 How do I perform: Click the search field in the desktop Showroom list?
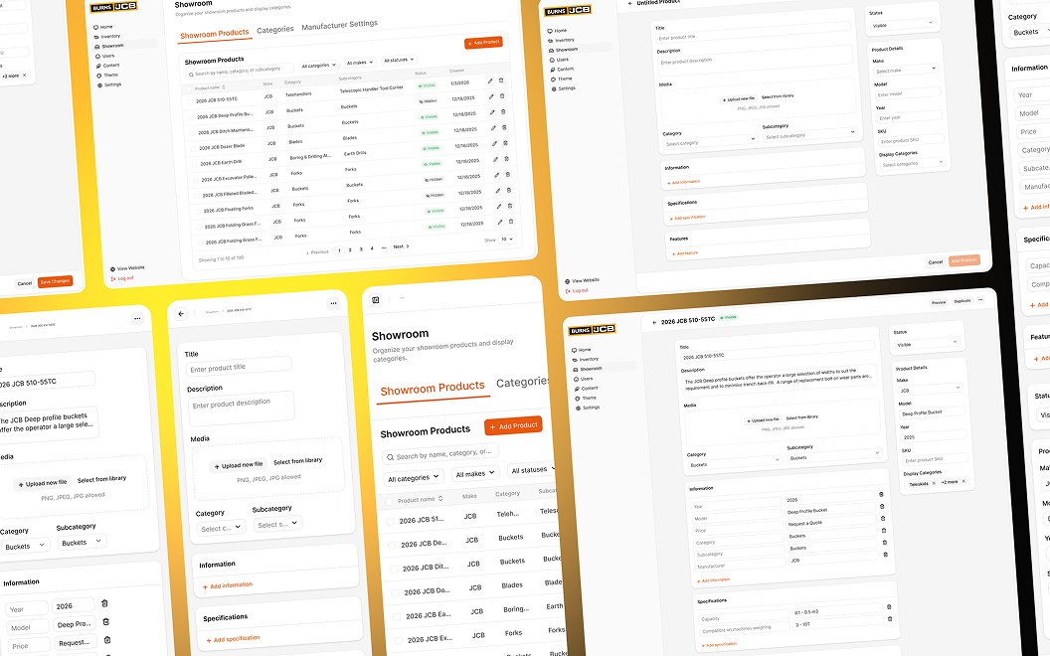pos(240,71)
